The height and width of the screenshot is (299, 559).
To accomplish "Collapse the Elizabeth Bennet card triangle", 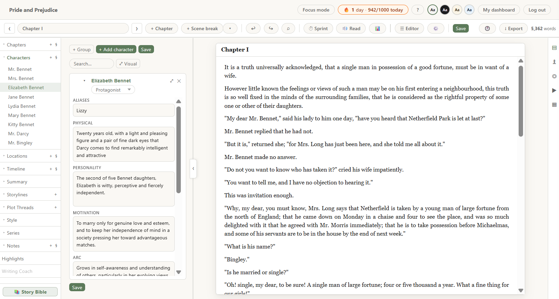I will [x=84, y=81].
